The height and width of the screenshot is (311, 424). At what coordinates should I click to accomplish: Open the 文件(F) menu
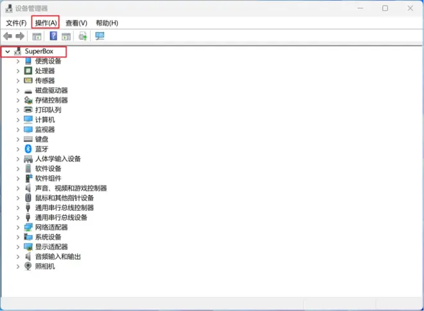coord(16,23)
